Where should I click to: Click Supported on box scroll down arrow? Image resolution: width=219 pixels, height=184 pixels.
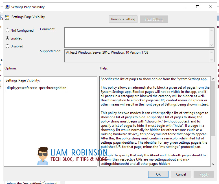point(211,60)
